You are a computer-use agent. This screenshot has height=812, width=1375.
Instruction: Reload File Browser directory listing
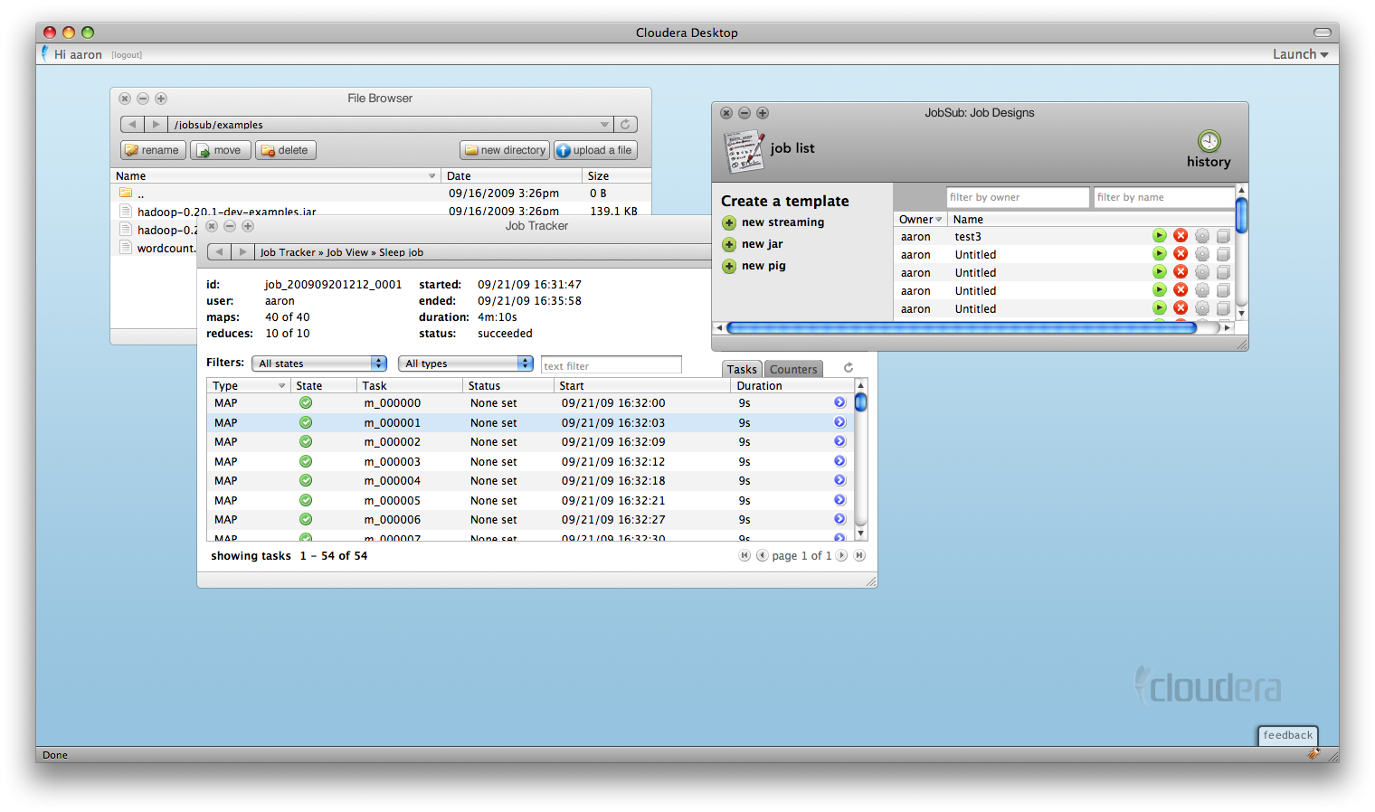tap(625, 125)
